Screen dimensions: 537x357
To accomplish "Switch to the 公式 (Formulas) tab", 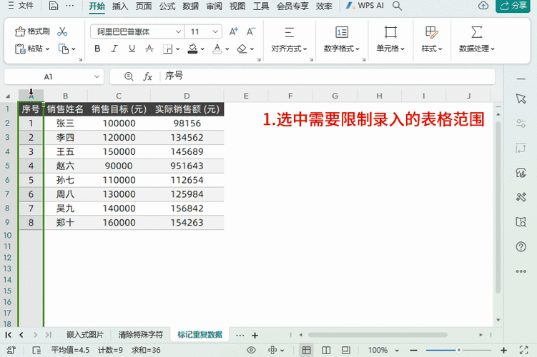I will pos(167,6).
